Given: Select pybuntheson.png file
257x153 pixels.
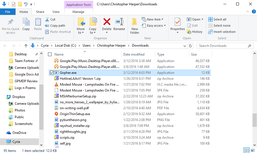Looking at the screenshot, I should click(x=73, y=120).
